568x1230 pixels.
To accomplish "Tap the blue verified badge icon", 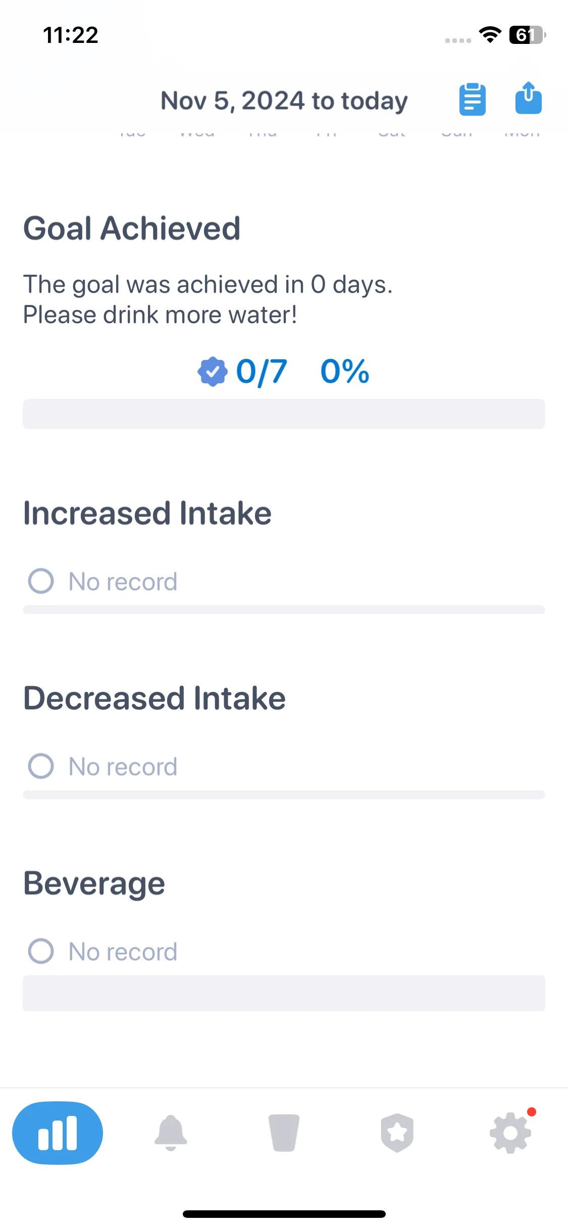I will 213,372.
